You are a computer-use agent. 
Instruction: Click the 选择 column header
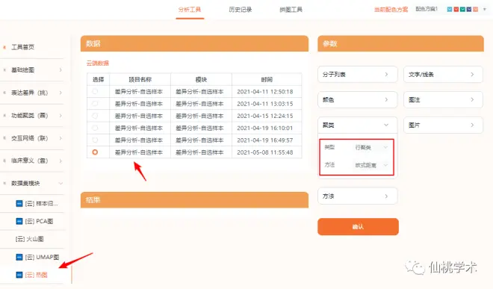98,80
